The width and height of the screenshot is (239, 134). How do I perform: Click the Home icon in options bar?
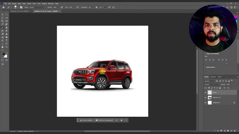point(3,7)
